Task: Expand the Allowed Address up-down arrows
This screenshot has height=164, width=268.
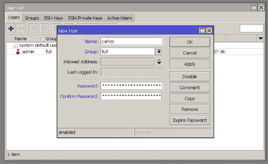Action: click(159, 61)
